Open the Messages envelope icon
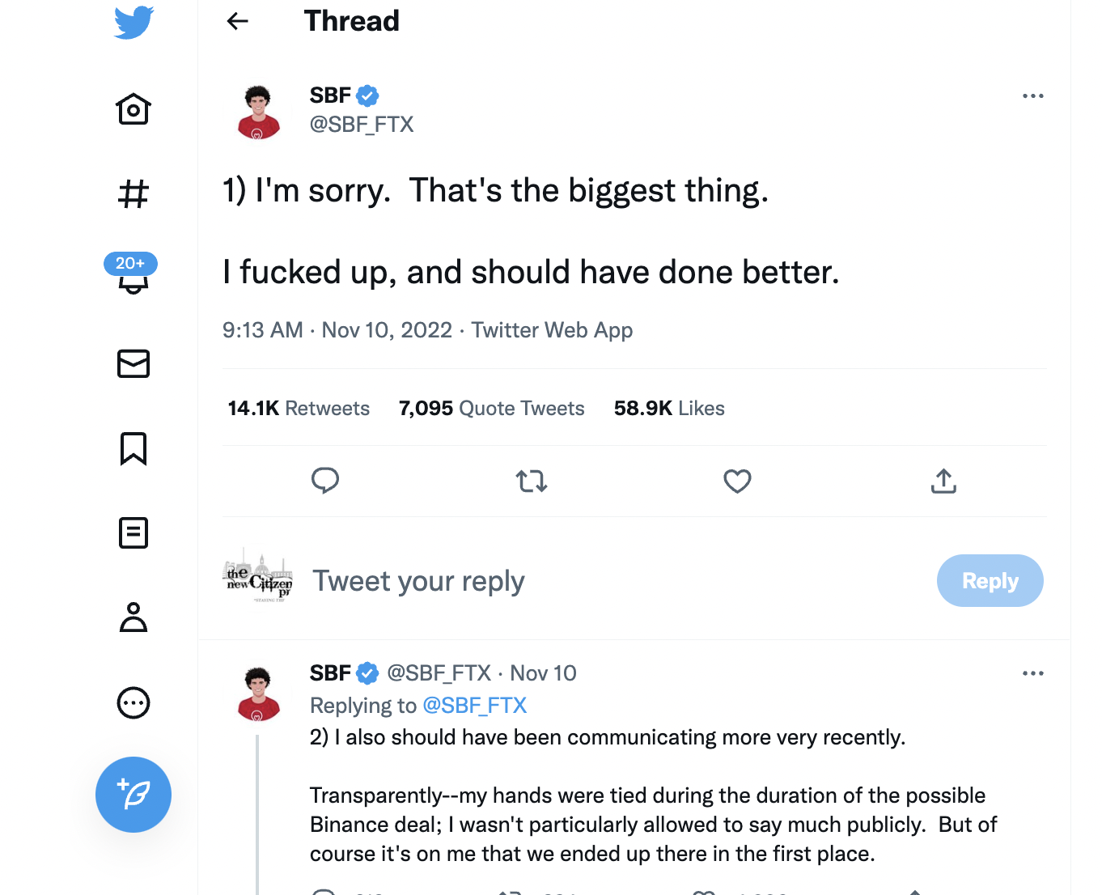Viewport: 1102px width, 895px height. [x=134, y=364]
